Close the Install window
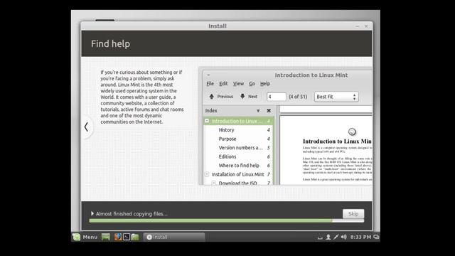The height and width of the screenshot is (256, 455). pyautogui.click(x=366, y=26)
